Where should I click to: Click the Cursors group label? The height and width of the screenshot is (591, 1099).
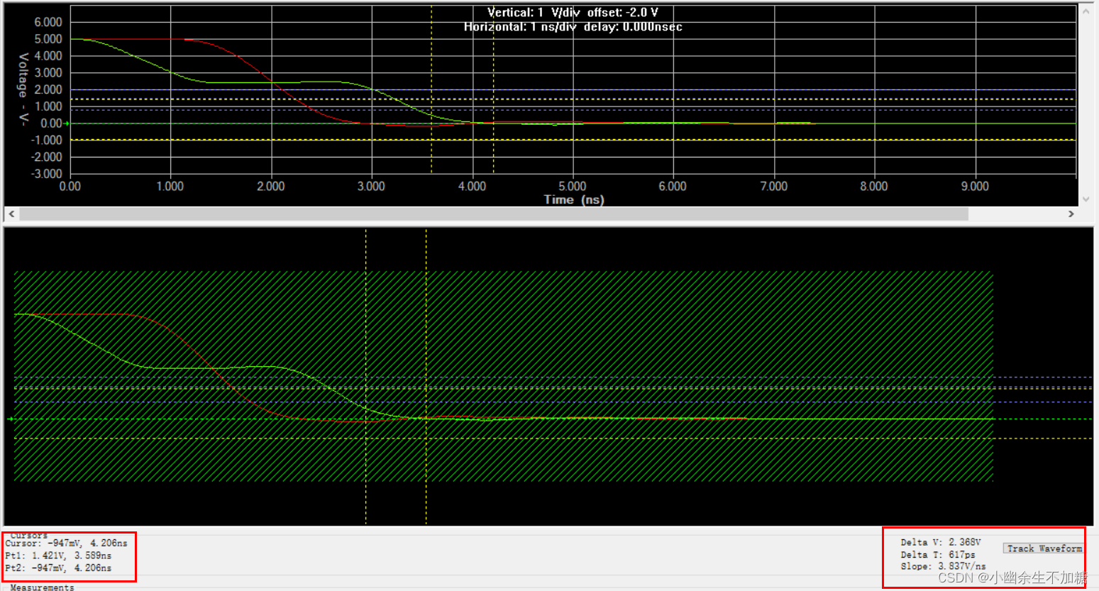[29, 536]
